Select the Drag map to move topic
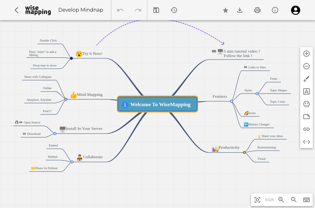The image size is (315, 208). pos(45,66)
